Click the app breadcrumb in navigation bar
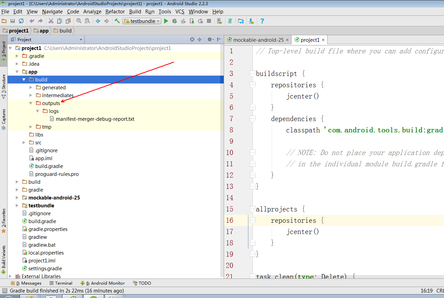 (41, 31)
